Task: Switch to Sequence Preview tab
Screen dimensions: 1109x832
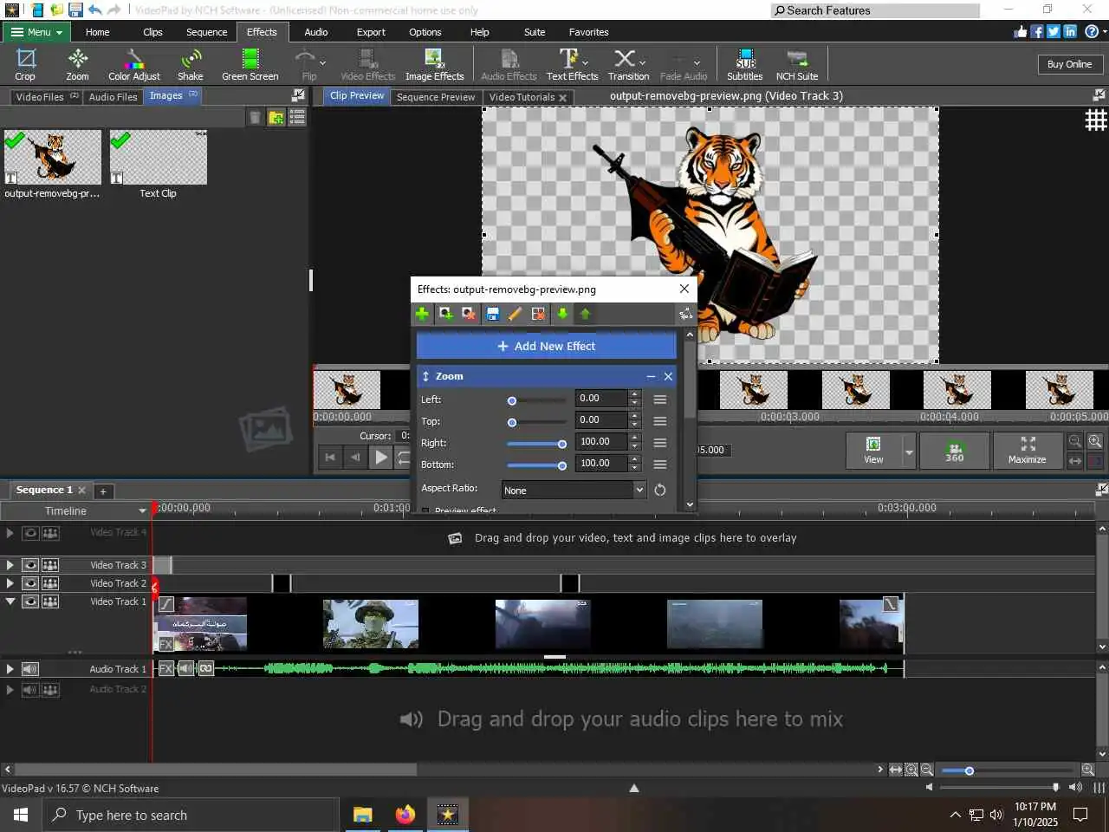Action: [x=436, y=97]
